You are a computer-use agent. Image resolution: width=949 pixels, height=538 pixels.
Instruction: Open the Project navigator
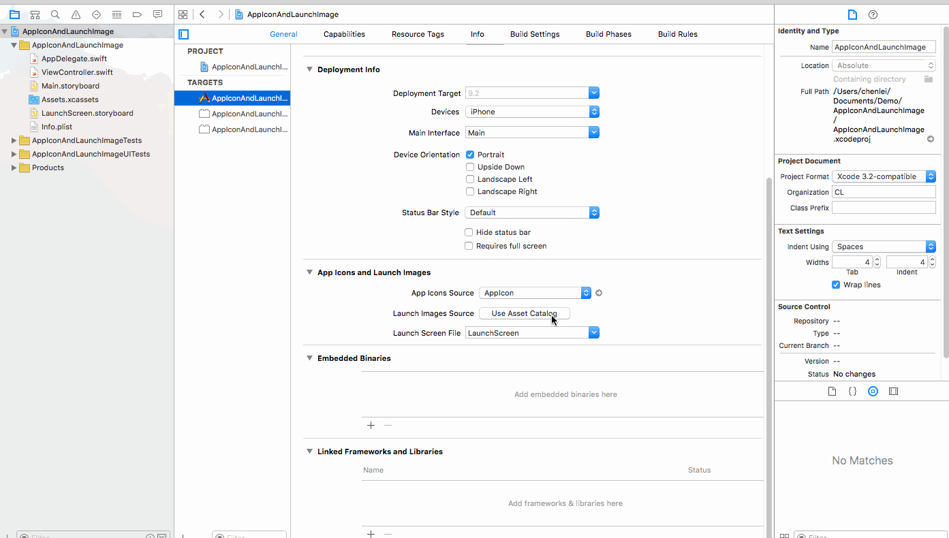pyautogui.click(x=14, y=14)
